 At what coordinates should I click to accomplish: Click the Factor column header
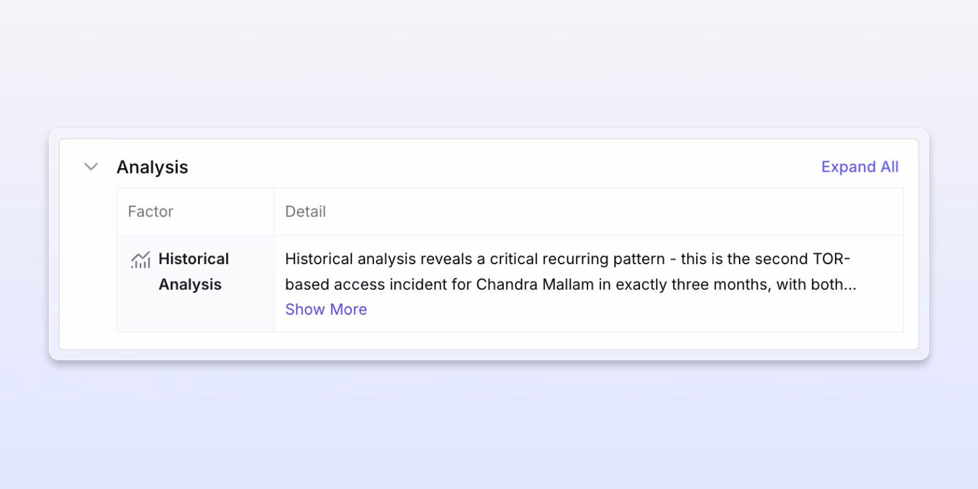150,211
